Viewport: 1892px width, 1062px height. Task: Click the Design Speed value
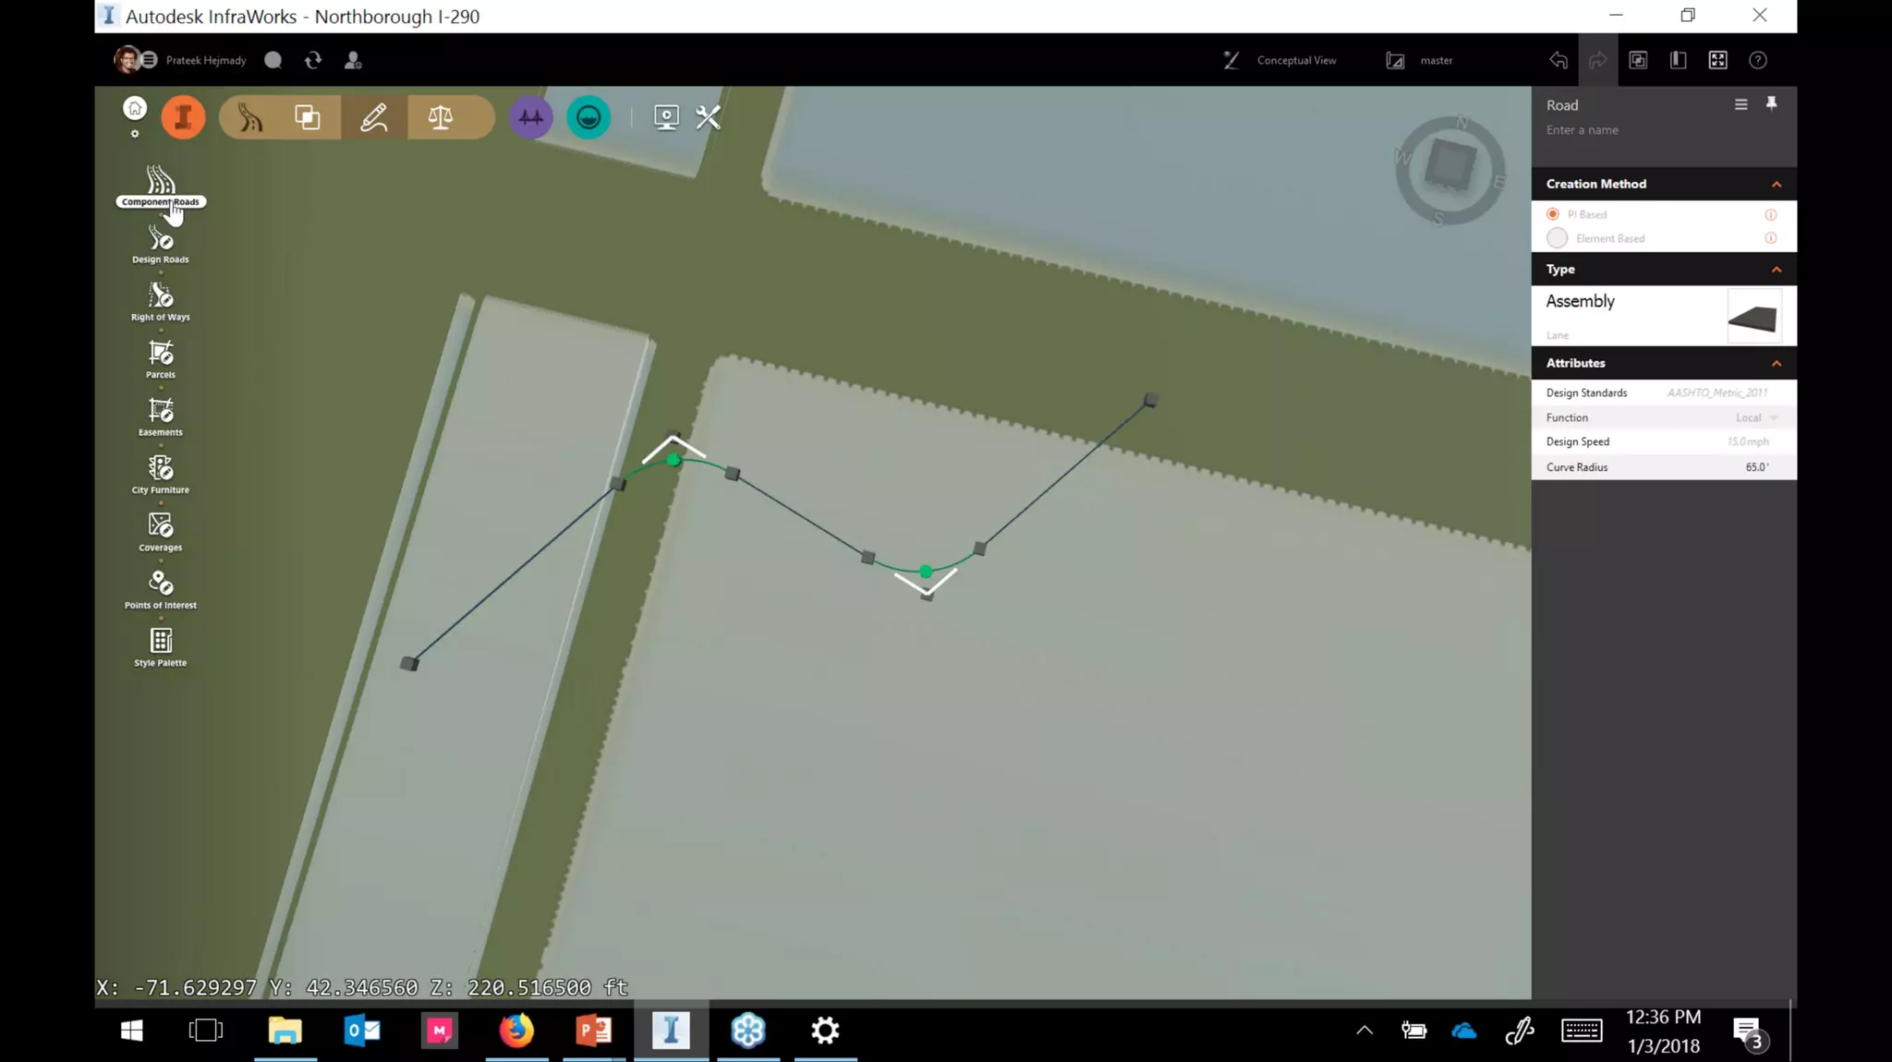point(1748,442)
